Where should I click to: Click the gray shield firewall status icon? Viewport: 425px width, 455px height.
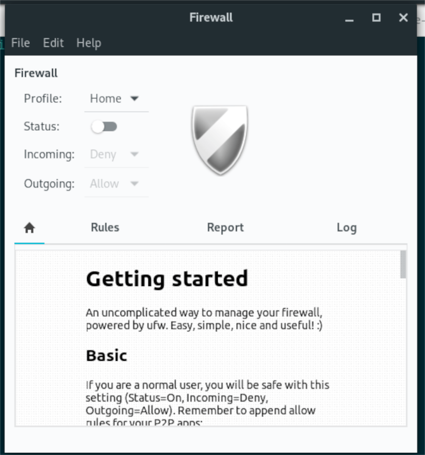(219, 140)
